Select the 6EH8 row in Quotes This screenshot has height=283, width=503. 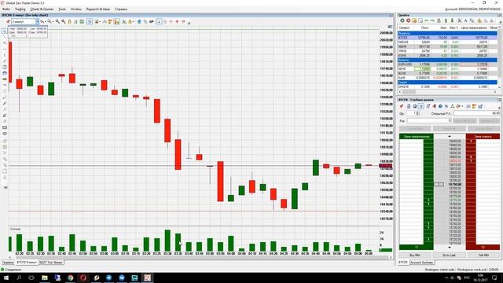click(x=447, y=69)
